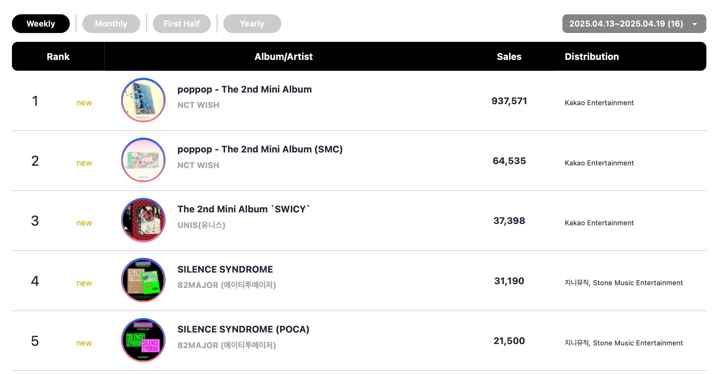This screenshot has height=374, width=720.
Task: Open The 2nd Mini Album SWICY title
Action: pyautogui.click(x=244, y=209)
